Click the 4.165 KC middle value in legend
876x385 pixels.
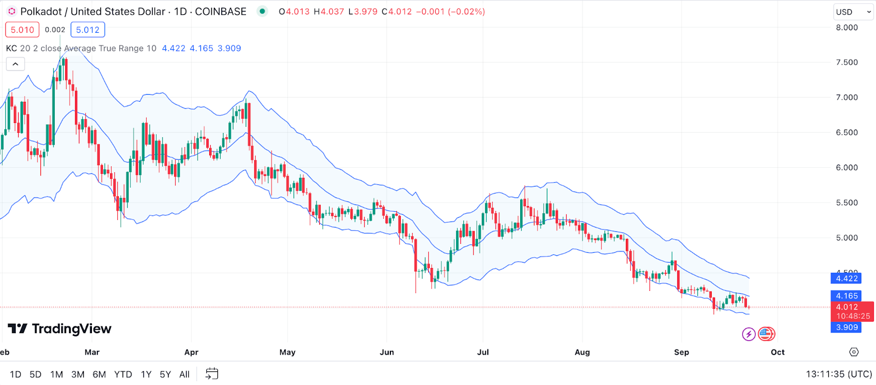201,48
